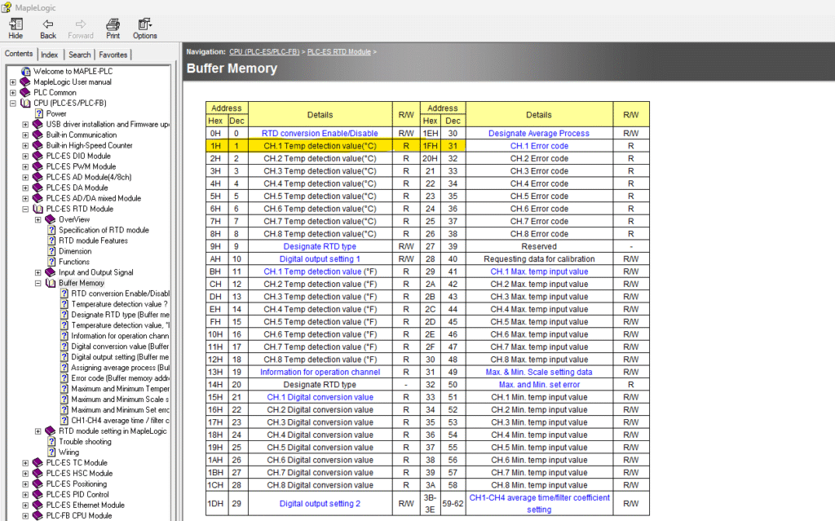This screenshot has width=835, height=521.
Task: Click the book icon beside PLC-ES PWM Module
Action: click(38, 167)
